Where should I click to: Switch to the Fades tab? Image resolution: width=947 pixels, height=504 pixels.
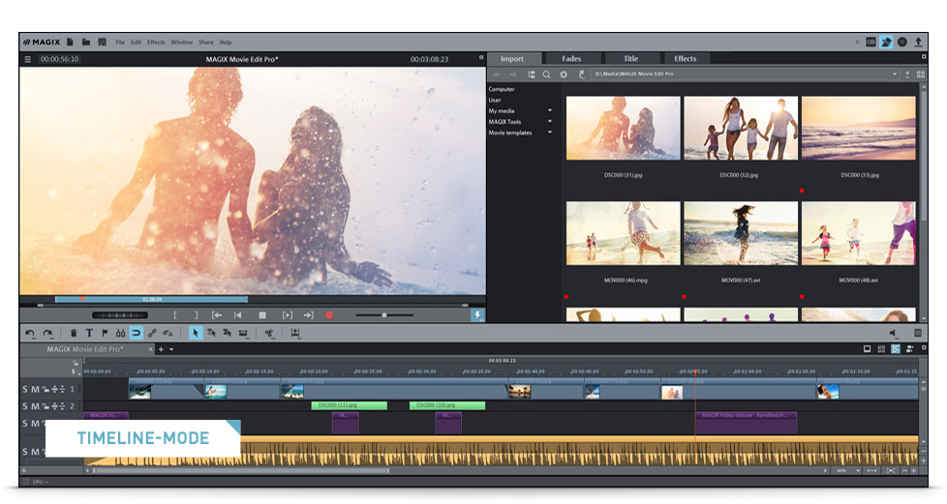571,59
